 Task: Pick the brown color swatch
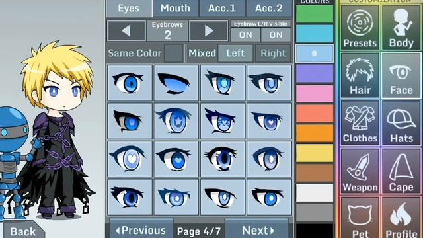coord(315,173)
